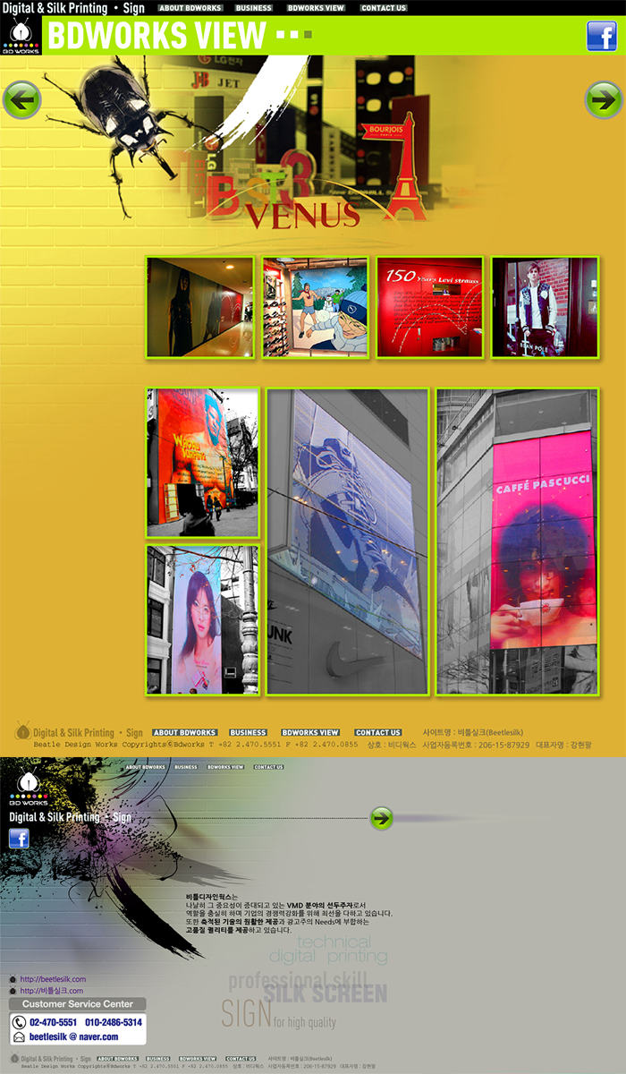Click the BD Works beetle logo beside BDWORKS VIEW
The image size is (626, 1074).
tap(20, 37)
